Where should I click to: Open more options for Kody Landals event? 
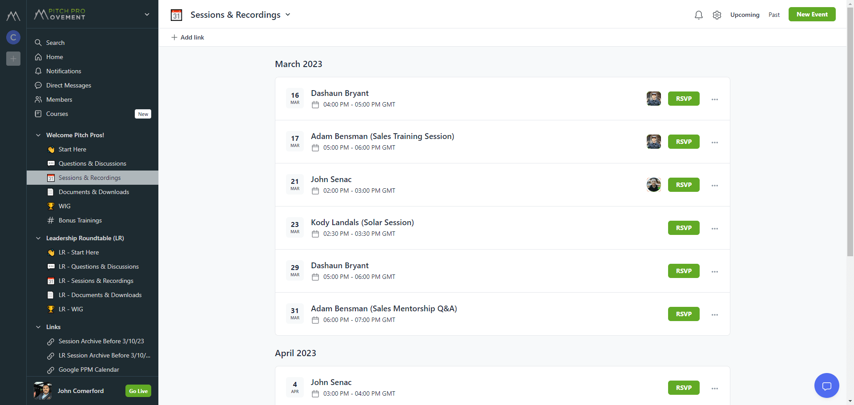pos(715,229)
